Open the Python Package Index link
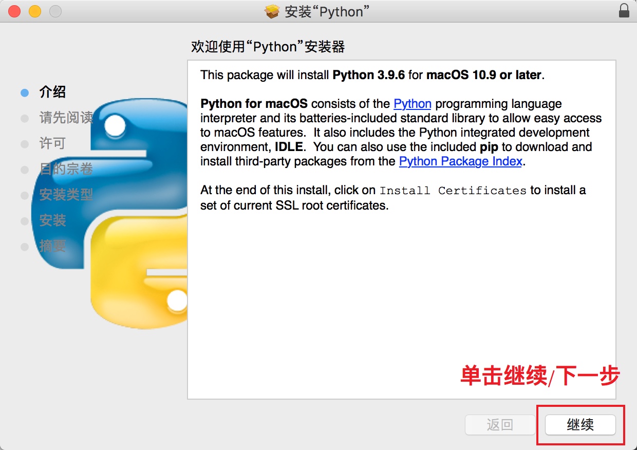Image resolution: width=637 pixels, height=450 pixels. tap(461, 161)
